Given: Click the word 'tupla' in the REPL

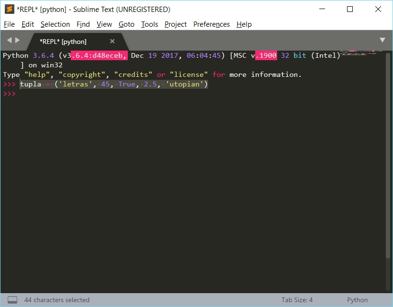Looking at the screenshot, I should point(31,84).
